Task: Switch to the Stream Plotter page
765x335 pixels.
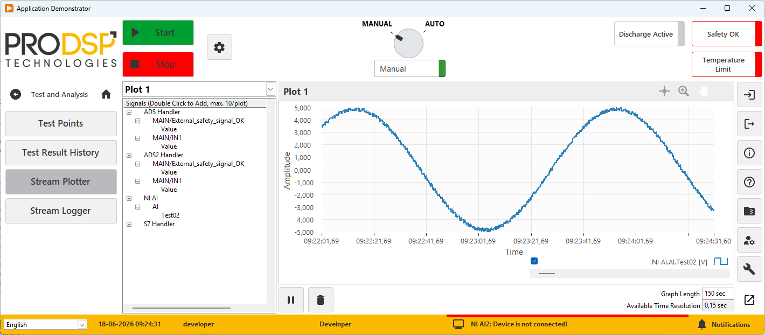Action: tap(61, 182)
